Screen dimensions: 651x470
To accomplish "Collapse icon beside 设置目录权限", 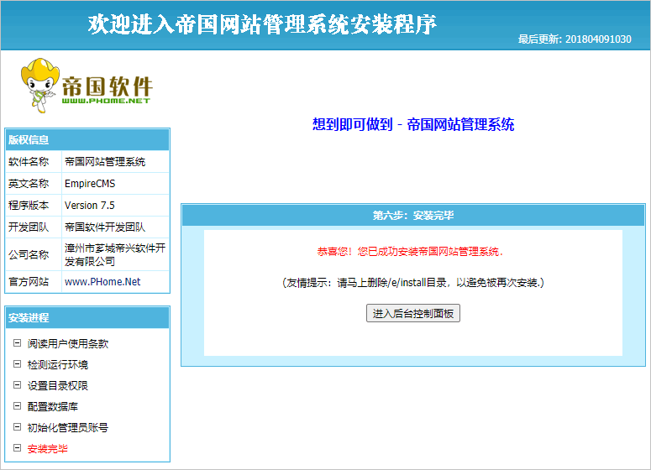I will (17, 385).
